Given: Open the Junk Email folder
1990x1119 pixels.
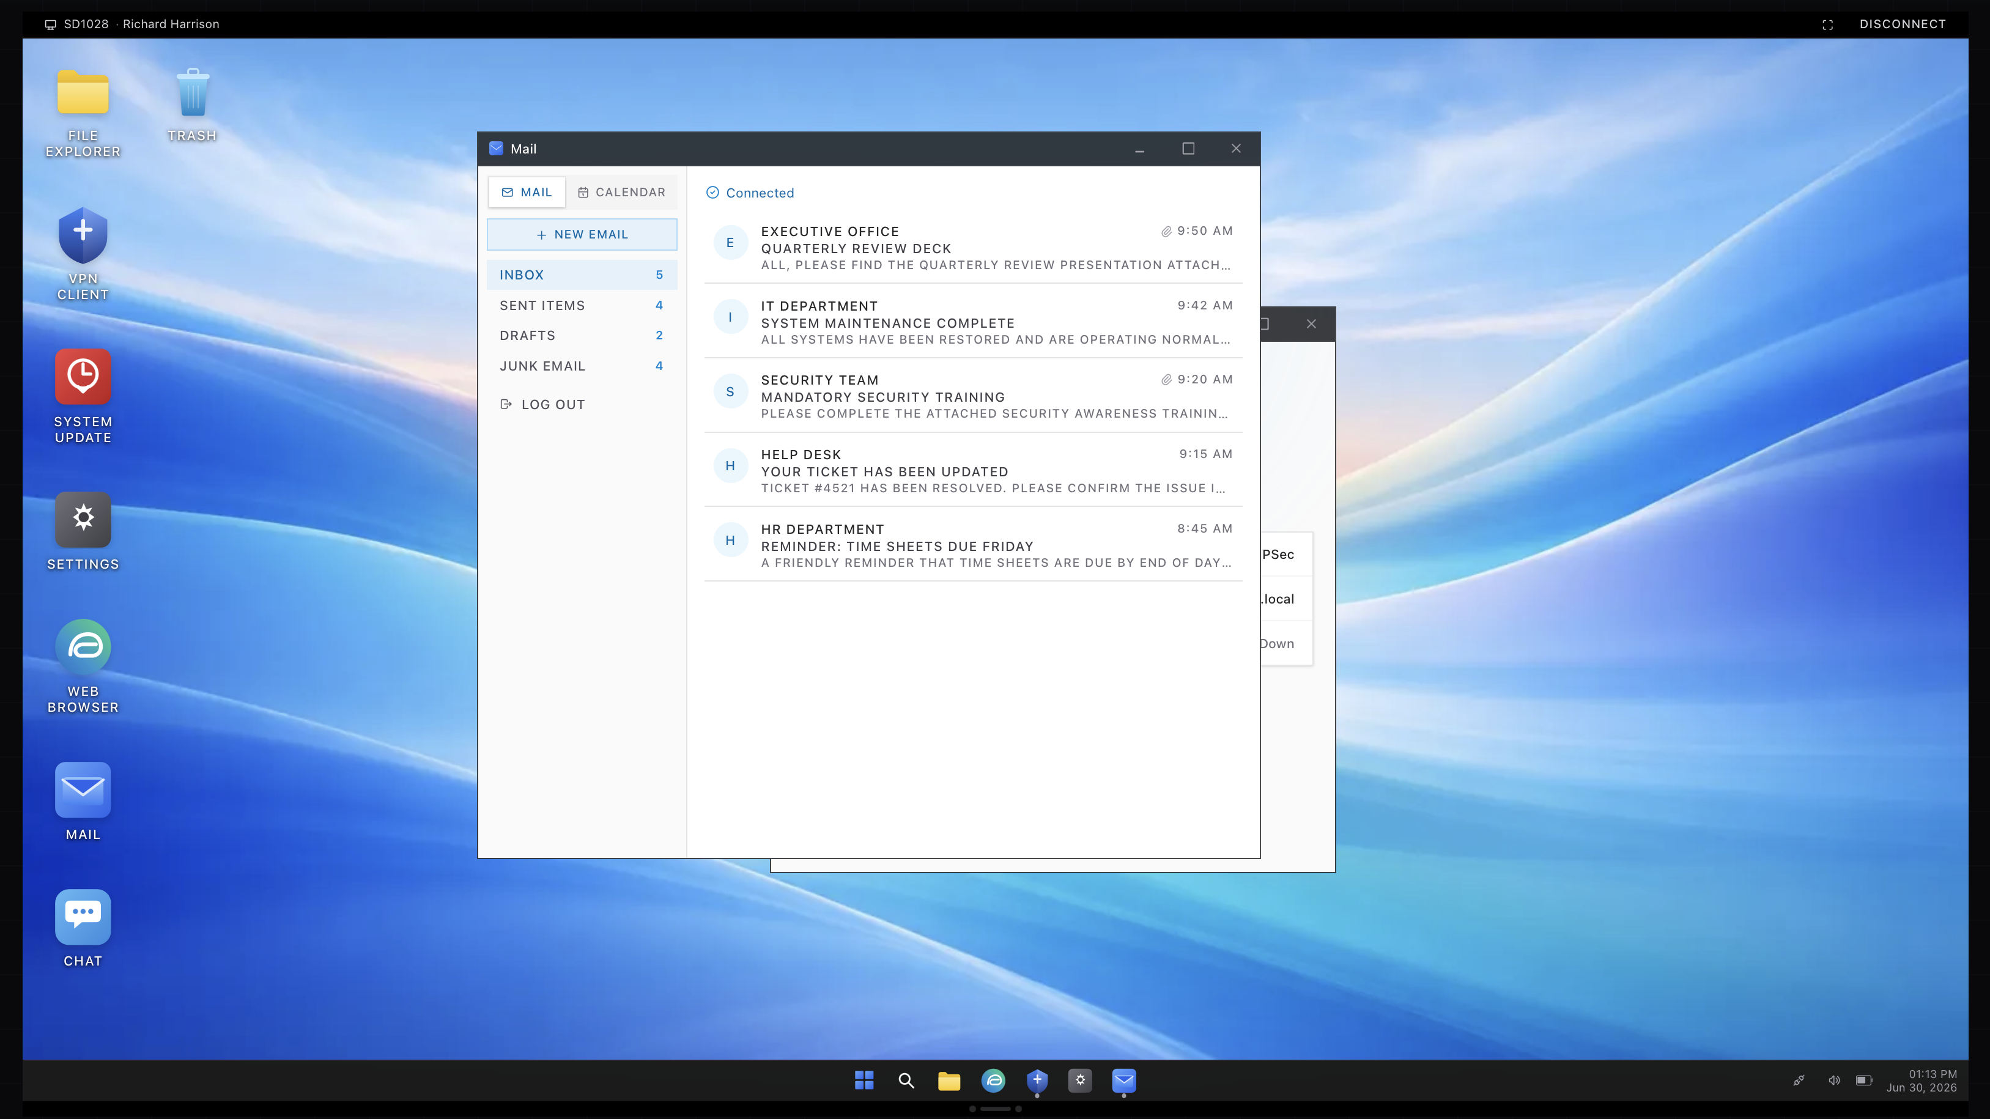Looking at the screenshot, I should pos(582,366).
